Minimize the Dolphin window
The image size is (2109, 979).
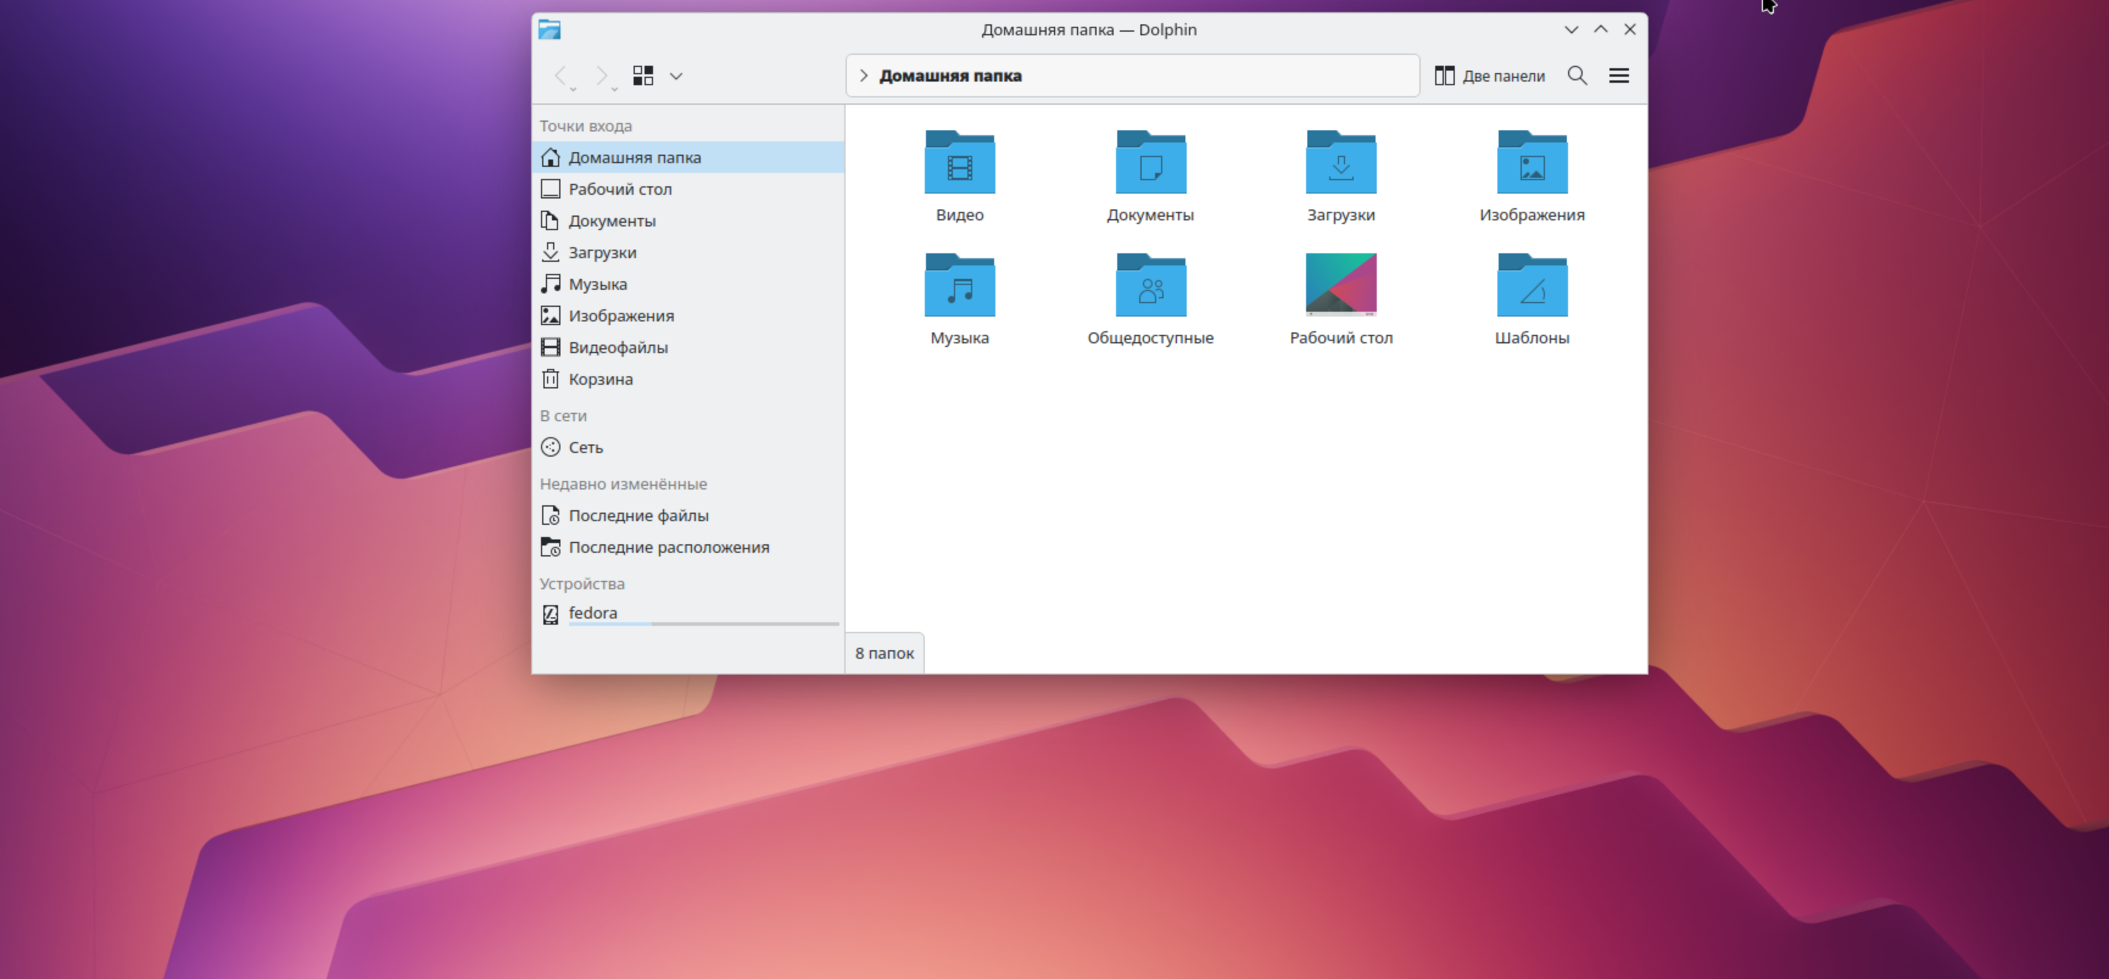(1571, 29)
